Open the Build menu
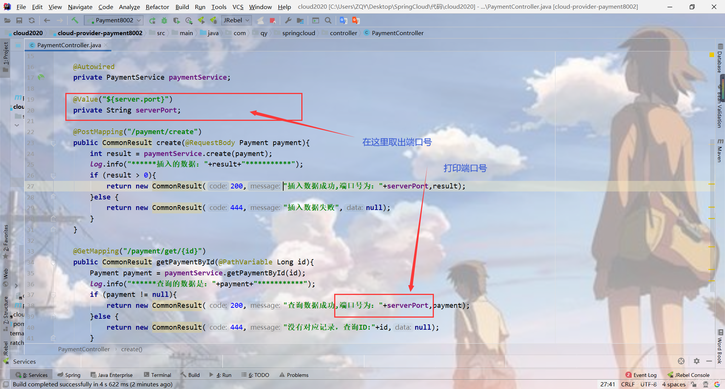Screen dimensions: 725x389 point(182,7)
